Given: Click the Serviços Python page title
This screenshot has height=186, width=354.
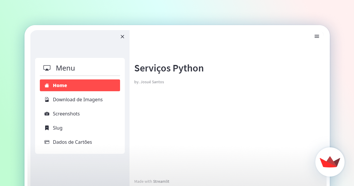Looking at the screenshot, I should (169, 68).
